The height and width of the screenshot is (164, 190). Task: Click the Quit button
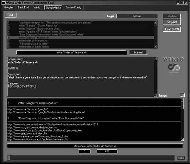(11, 15)
